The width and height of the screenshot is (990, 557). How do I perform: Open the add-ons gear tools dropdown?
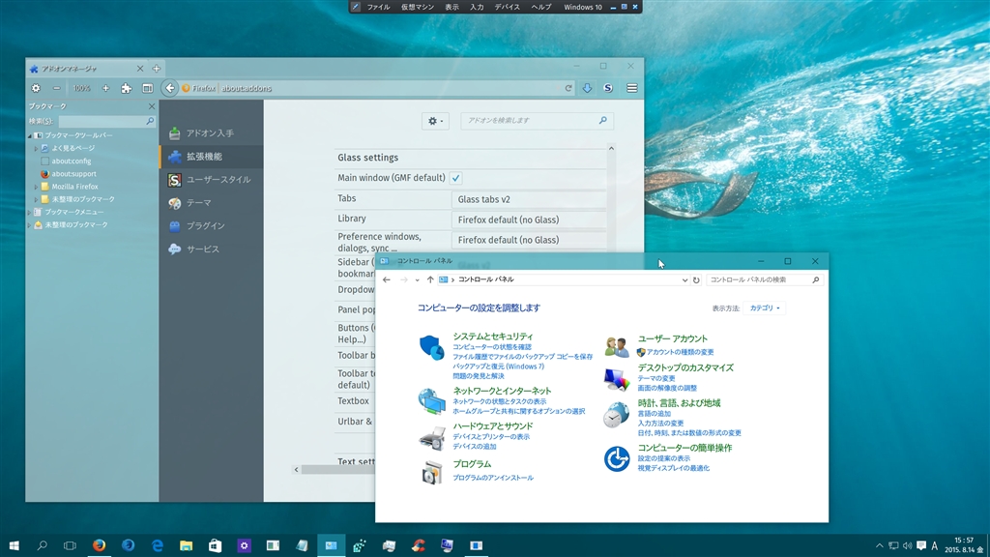click(x=435, y=121)
